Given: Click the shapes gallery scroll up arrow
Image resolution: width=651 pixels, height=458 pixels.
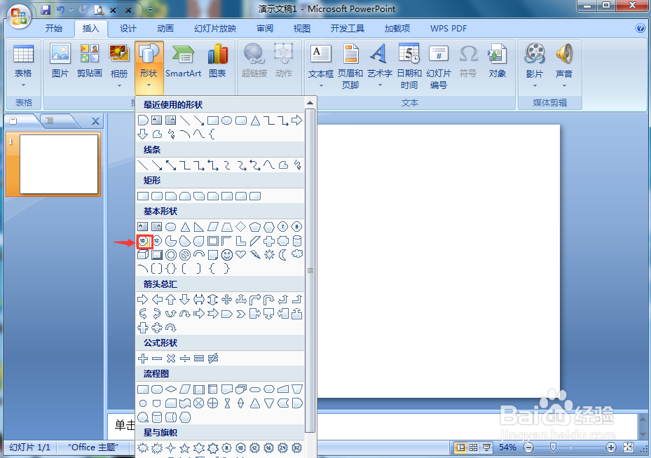Looking at the screenshot, I should [310, 102].
